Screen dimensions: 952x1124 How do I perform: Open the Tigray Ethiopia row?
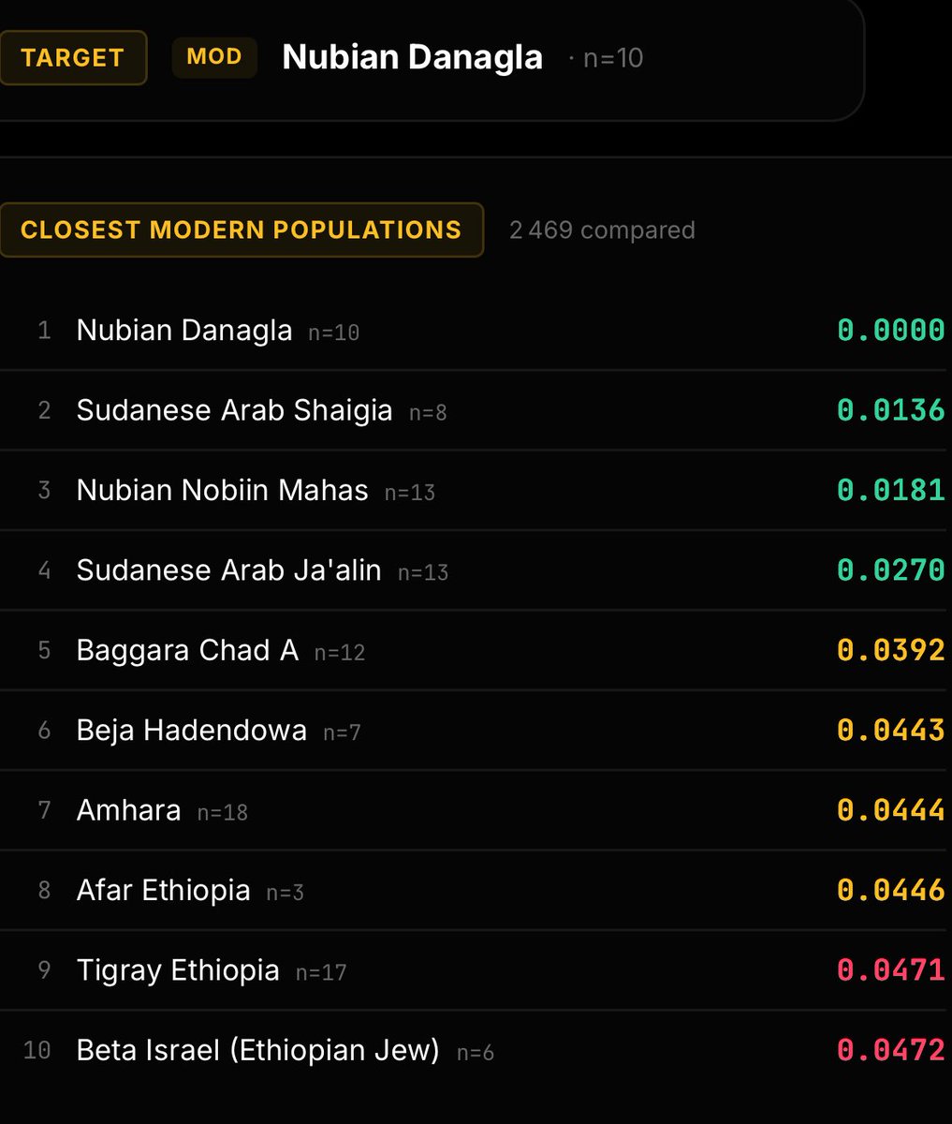click(x=476, y=969)
